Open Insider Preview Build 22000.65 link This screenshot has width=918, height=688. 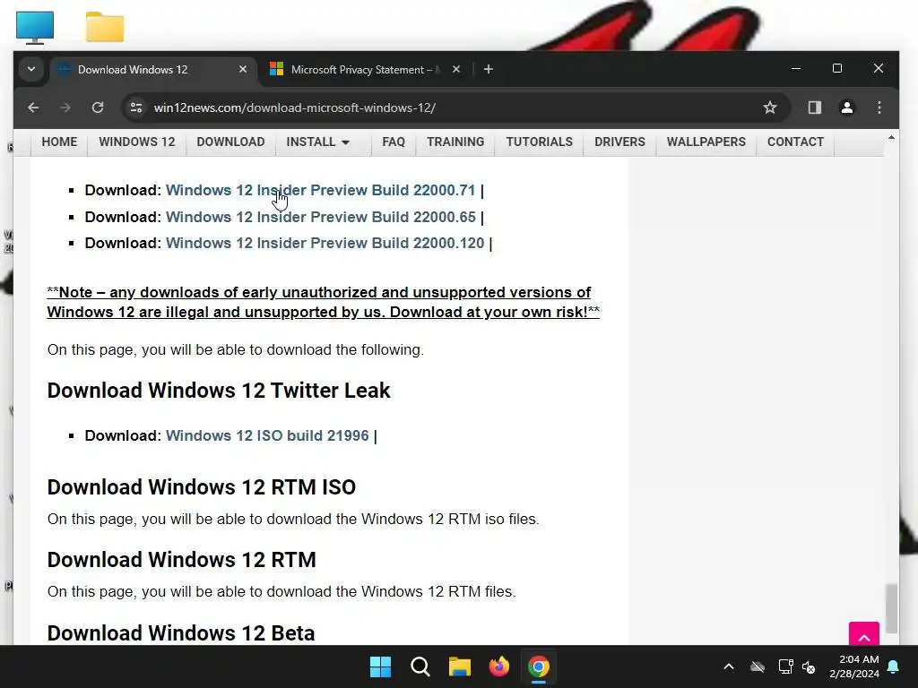[x=321, y=217]
